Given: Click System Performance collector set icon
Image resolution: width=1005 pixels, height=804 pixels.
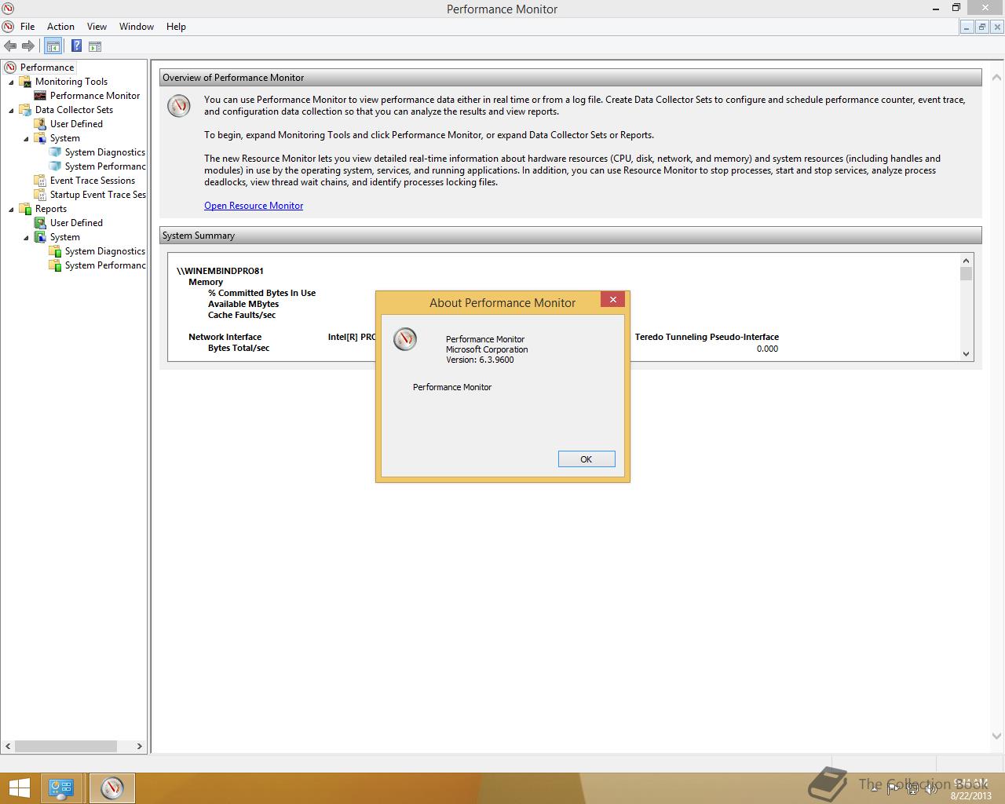Looking at the screenshot, I should tap(55, 166).
